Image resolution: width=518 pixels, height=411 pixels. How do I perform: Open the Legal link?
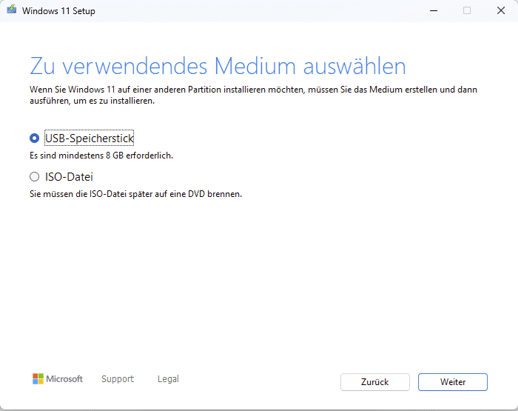[168, 379]
